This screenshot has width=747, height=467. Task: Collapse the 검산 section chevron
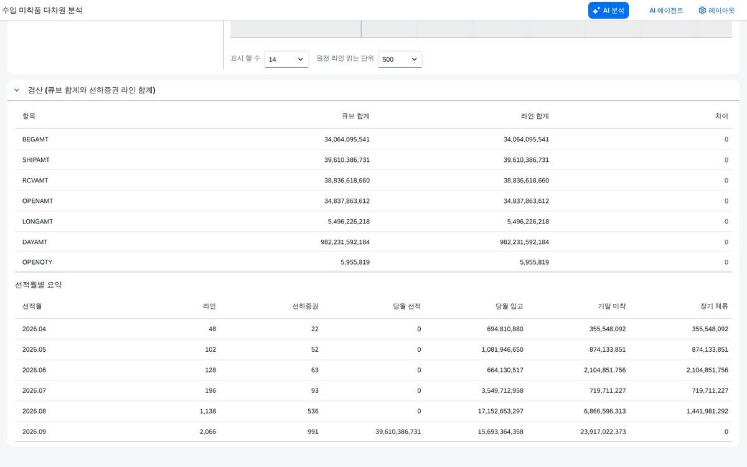tap(17, 90)
